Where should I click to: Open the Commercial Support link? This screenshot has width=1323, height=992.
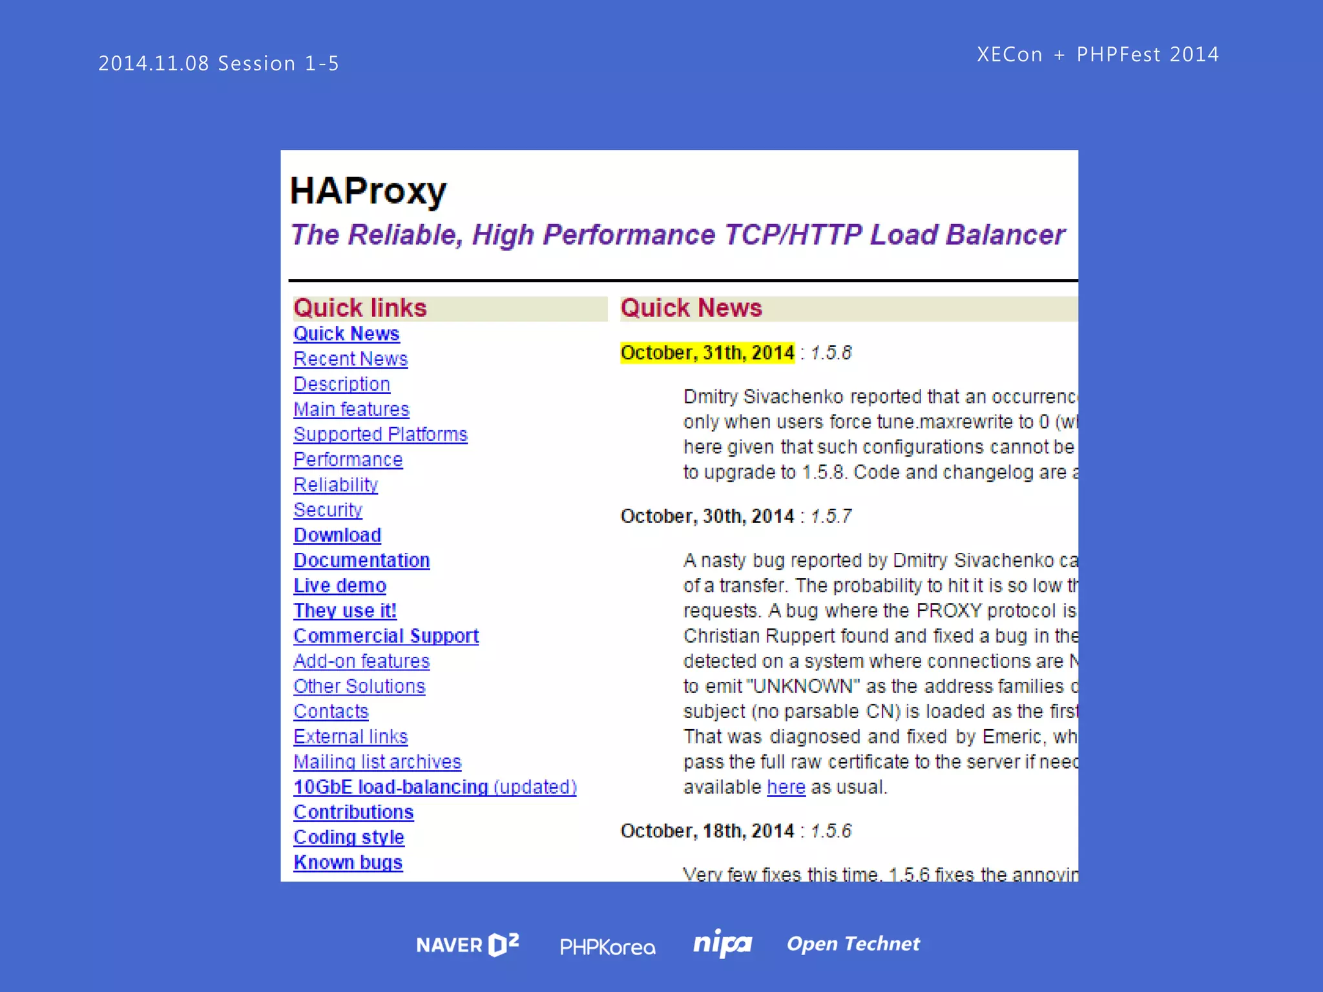(386, 636)
